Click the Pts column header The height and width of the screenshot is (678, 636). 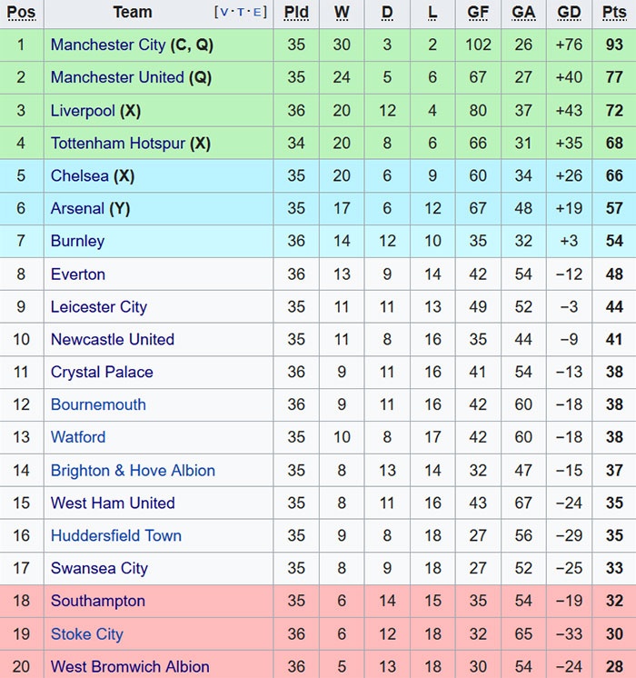(614, 13)
